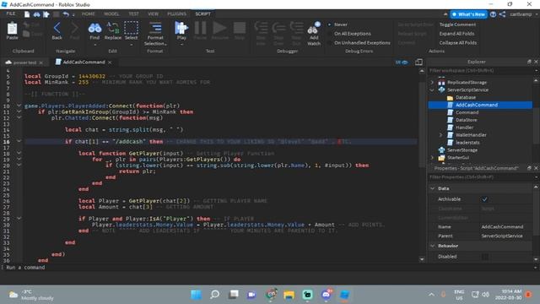The image size is (540, 304).
Task: Open File Explorer from the taskbar
Action: coord(289,295)
